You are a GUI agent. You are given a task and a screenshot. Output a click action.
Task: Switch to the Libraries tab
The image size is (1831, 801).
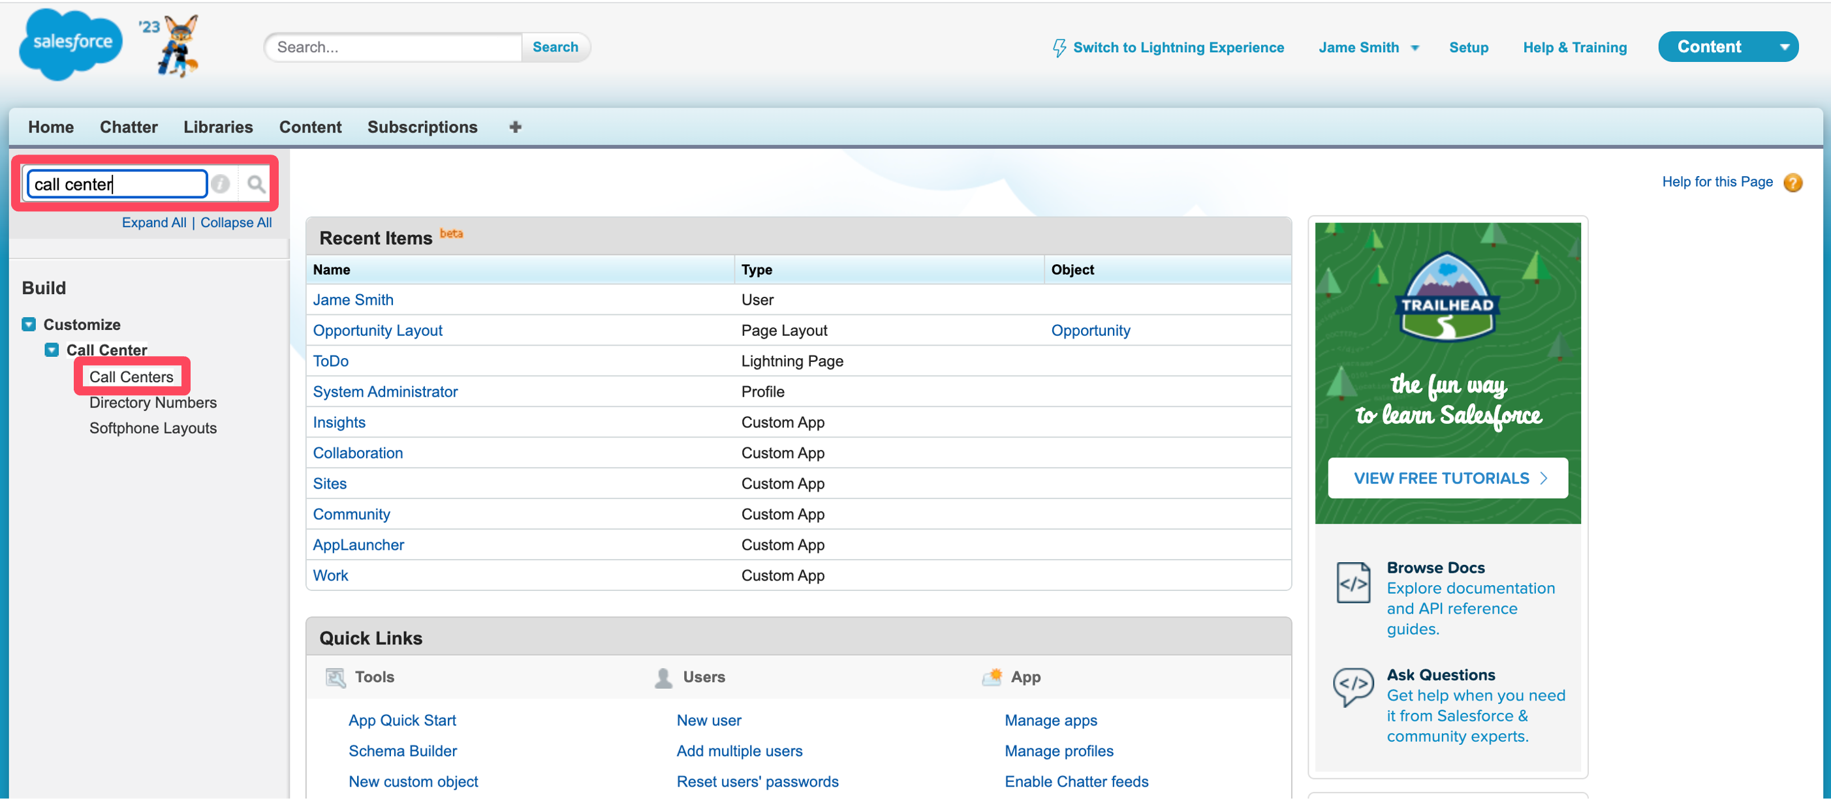pyautogui.click(x=217, y=127)
